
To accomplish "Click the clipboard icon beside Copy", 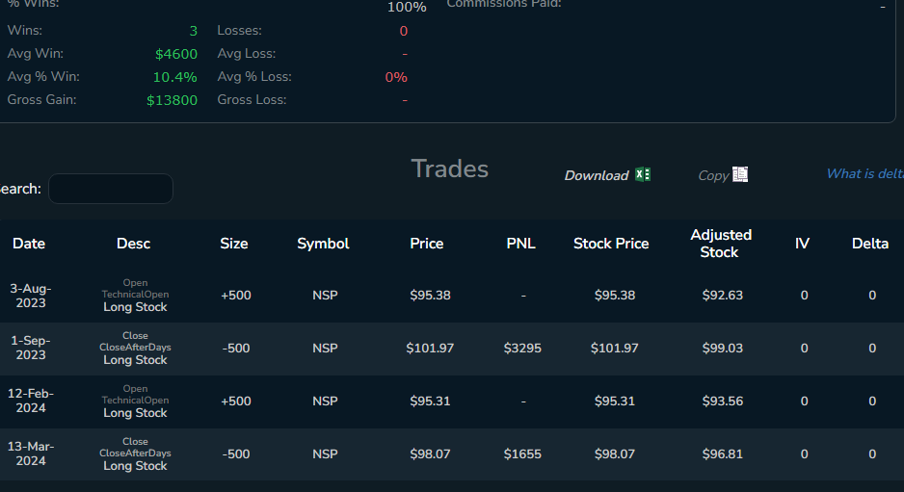I will pyautogui.click(x=740, y=174).
